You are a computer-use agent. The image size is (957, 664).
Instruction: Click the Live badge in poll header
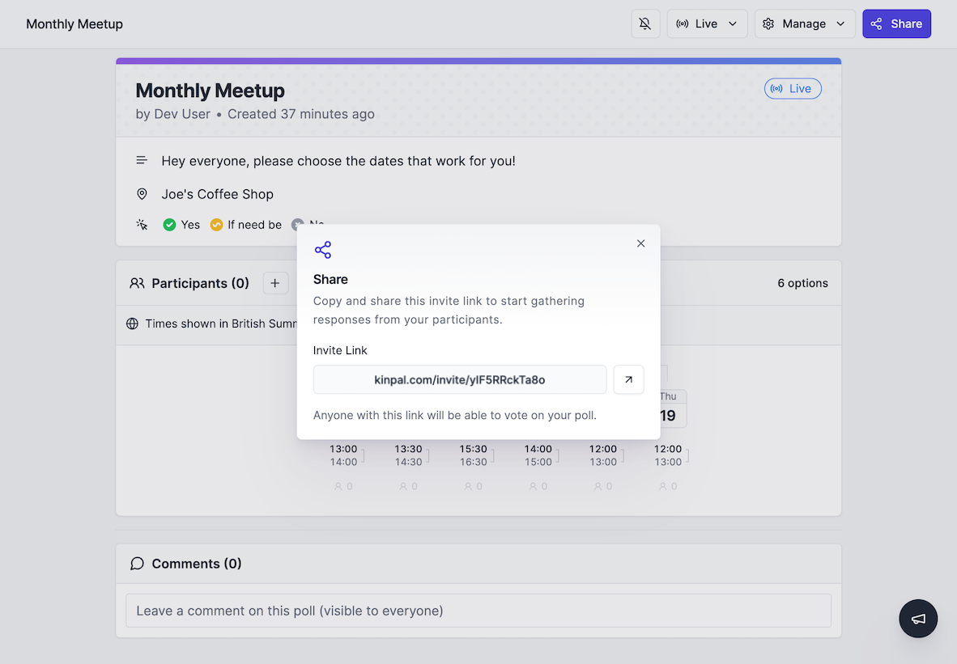pyautogui.click(x=792, y=89)
